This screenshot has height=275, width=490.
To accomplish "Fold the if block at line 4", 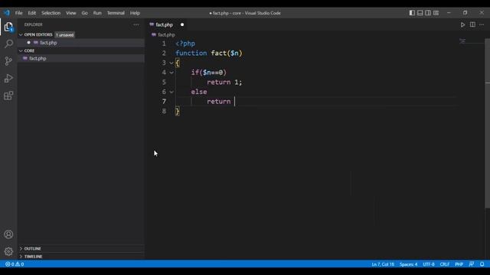I will click(171, 73).
